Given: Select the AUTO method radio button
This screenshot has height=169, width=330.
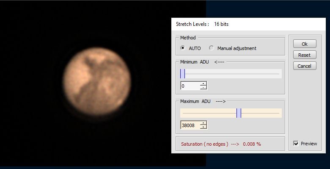Looking at the screenshot, I should coord(183,48).
